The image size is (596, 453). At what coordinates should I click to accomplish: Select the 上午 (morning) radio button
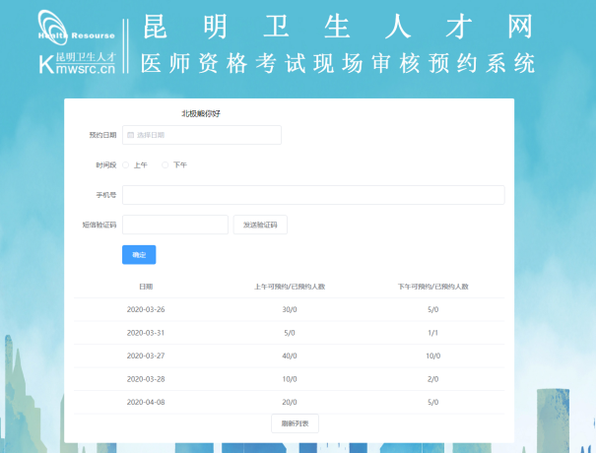tap(126, 164)
